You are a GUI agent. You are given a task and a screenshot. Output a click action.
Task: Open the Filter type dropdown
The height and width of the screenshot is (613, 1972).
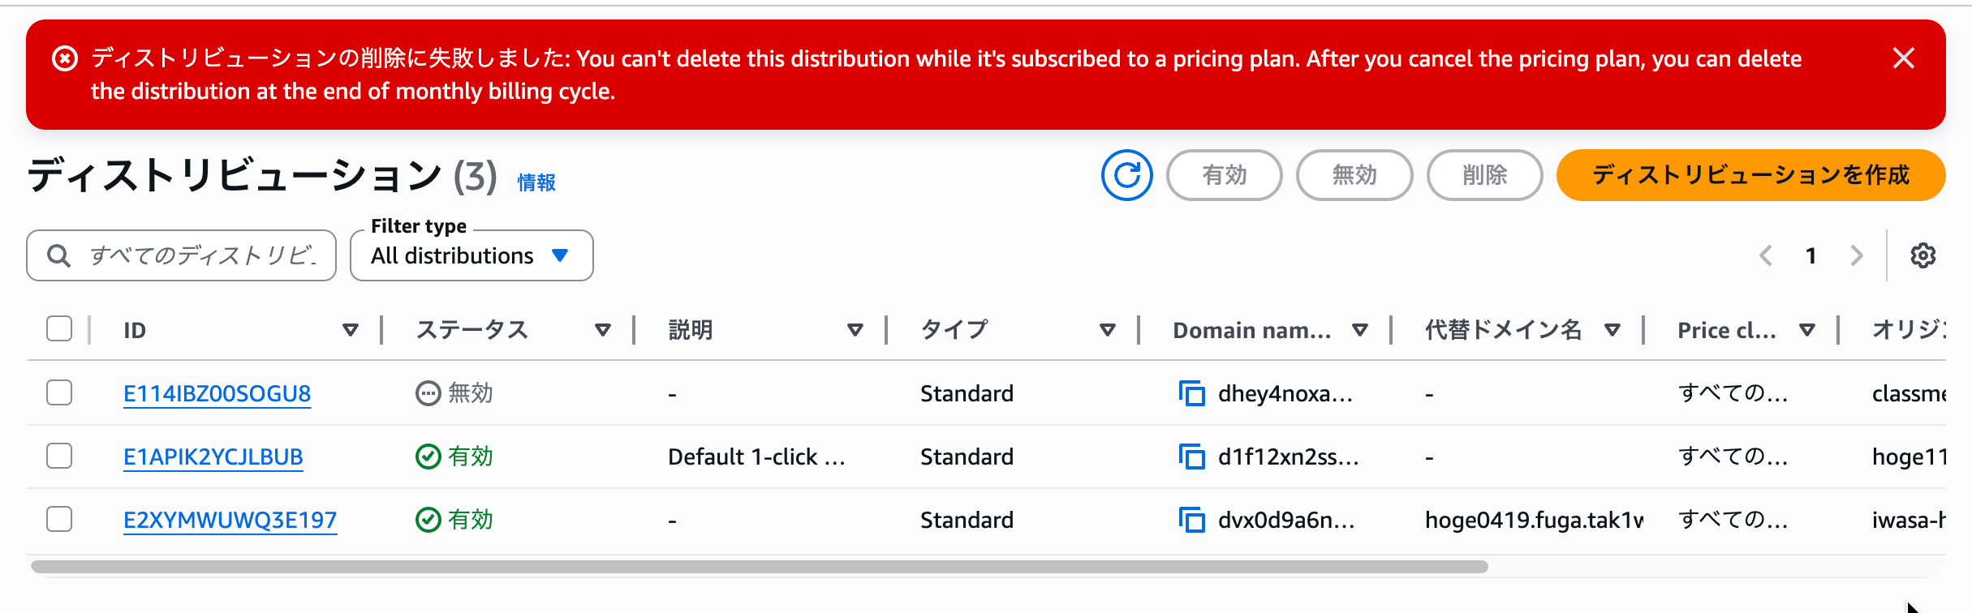[471, 255]
